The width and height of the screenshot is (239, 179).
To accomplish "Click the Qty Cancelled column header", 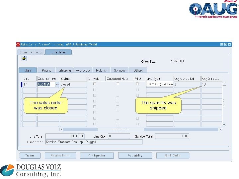I will (187, 79).
